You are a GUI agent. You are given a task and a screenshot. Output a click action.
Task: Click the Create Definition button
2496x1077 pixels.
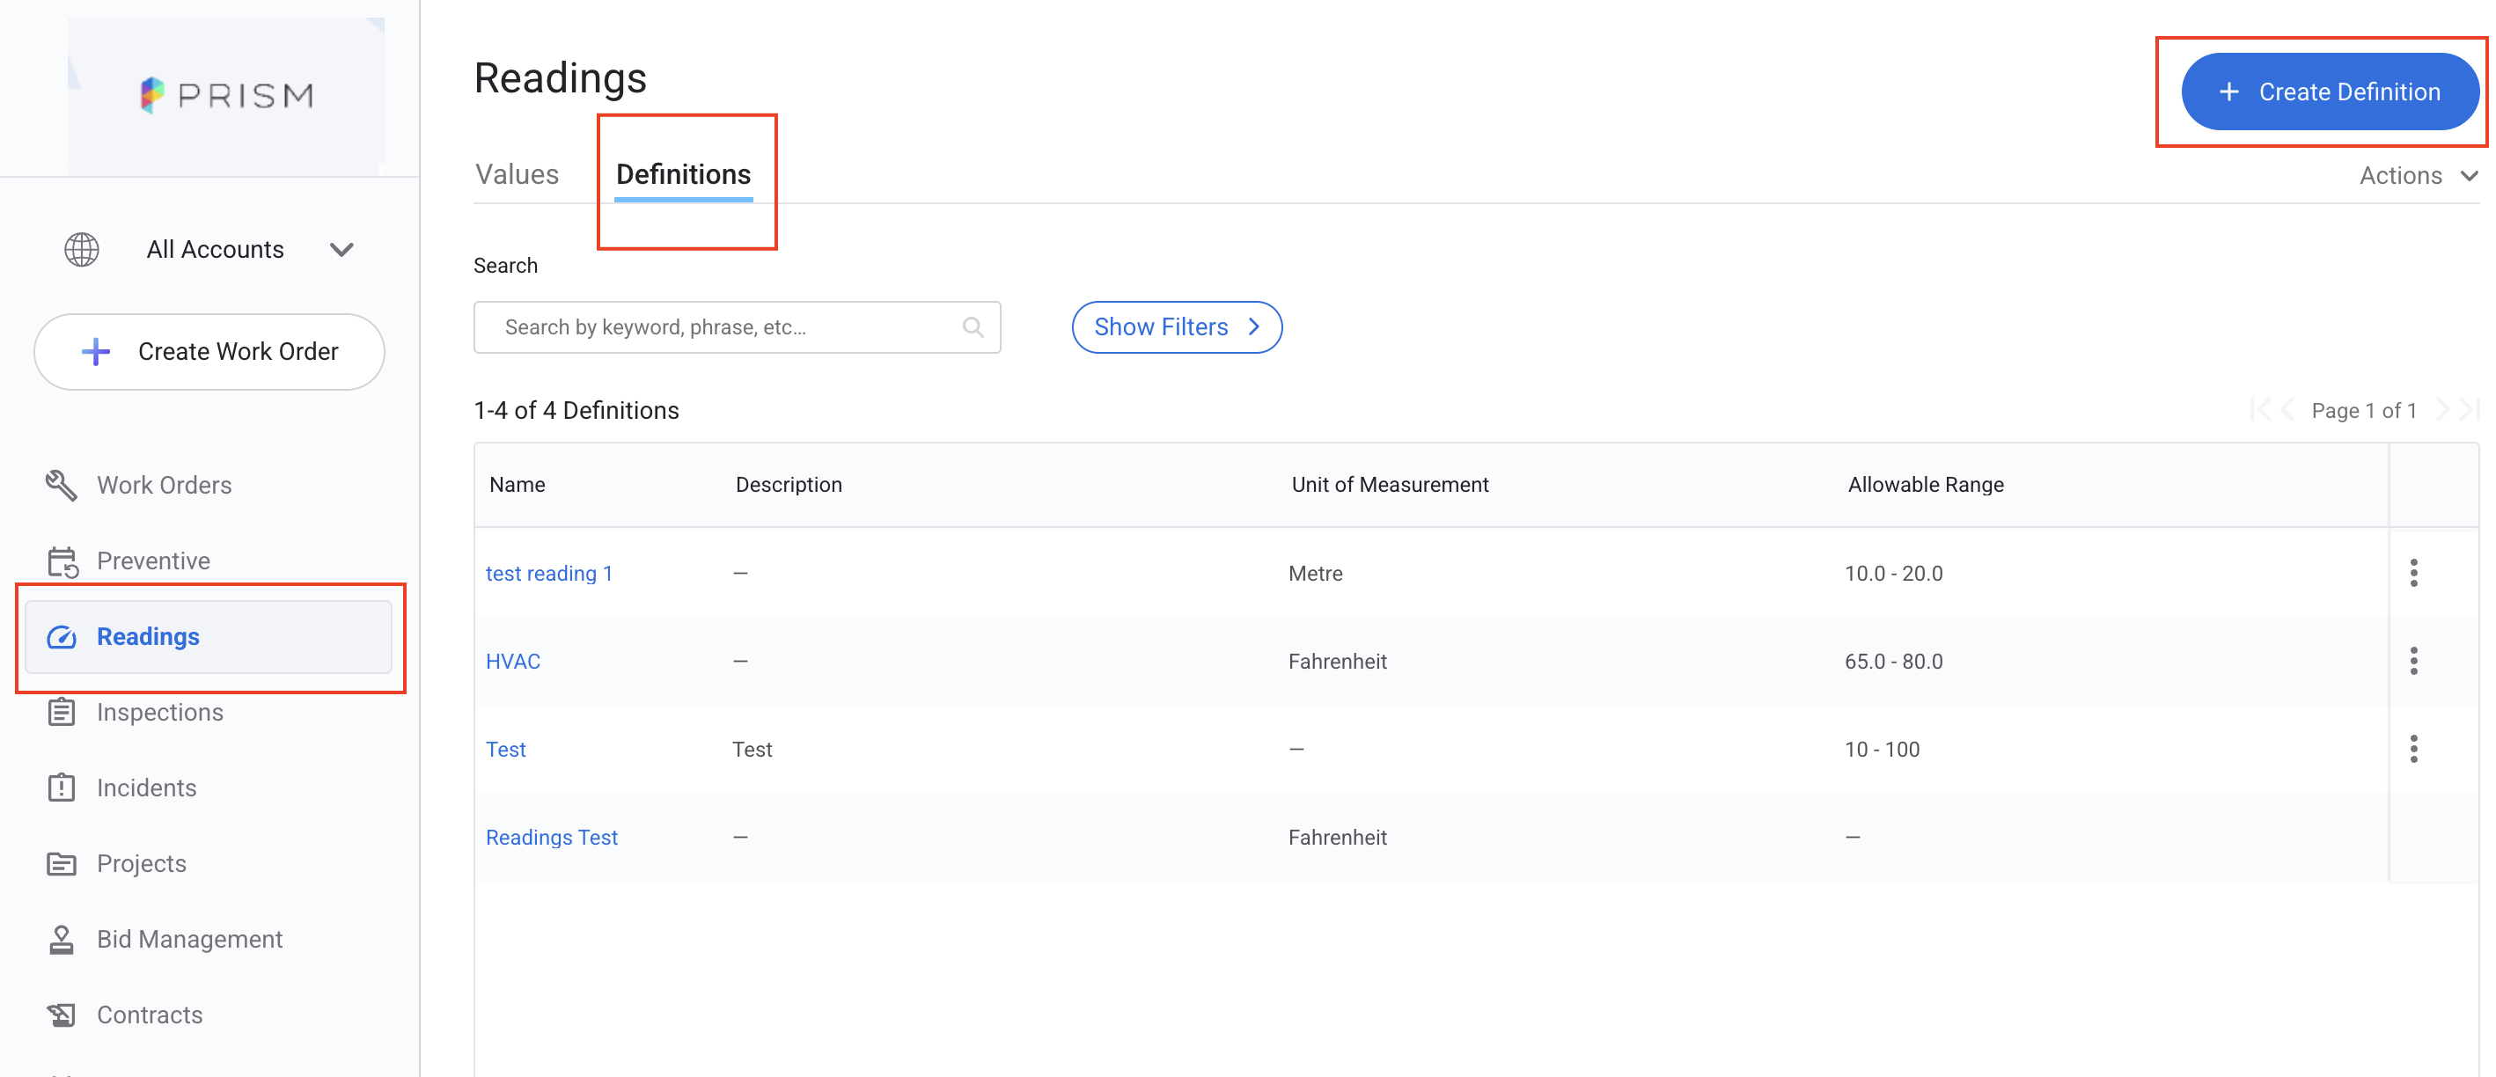coord(2329,92)
